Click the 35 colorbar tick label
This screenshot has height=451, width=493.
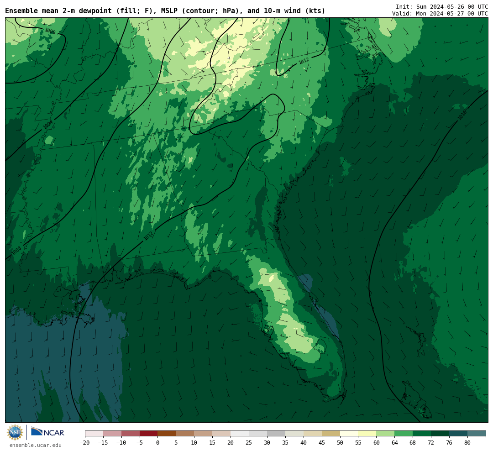[285, 443]
